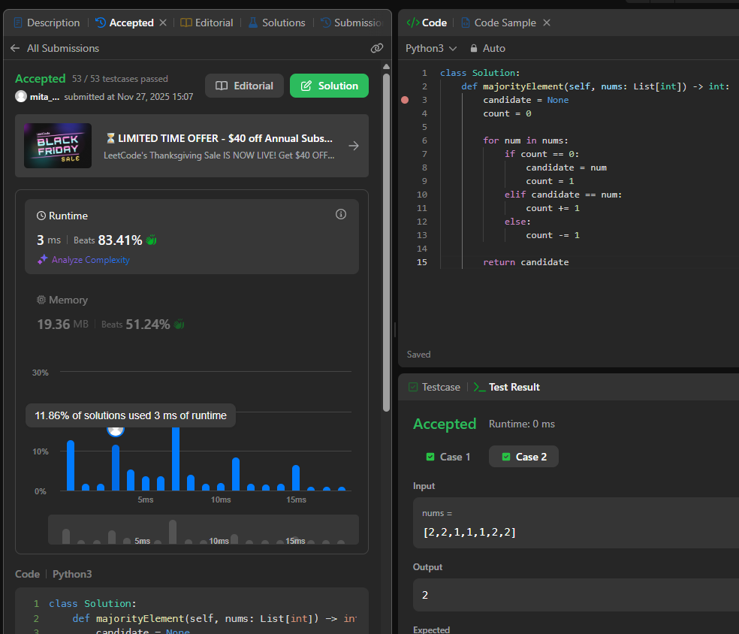Screen dimensions: 739x634
Task: Select Case 2 test case
Action: 523,457
